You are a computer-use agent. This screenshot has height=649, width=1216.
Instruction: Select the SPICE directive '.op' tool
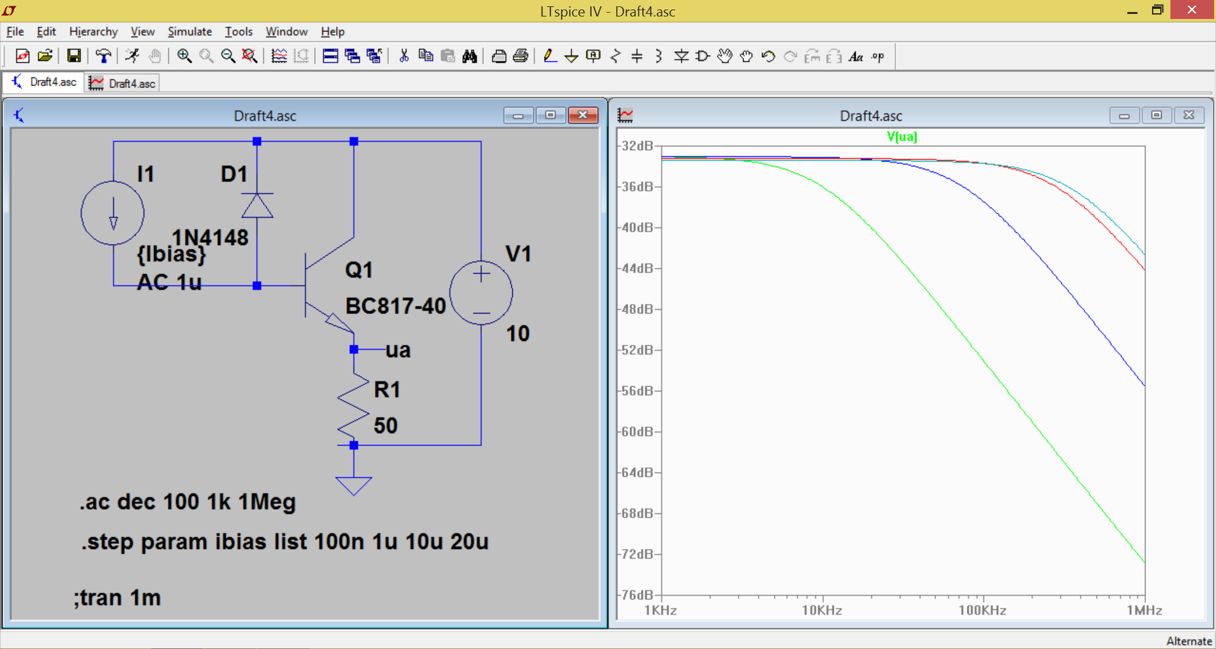point(878,56)
